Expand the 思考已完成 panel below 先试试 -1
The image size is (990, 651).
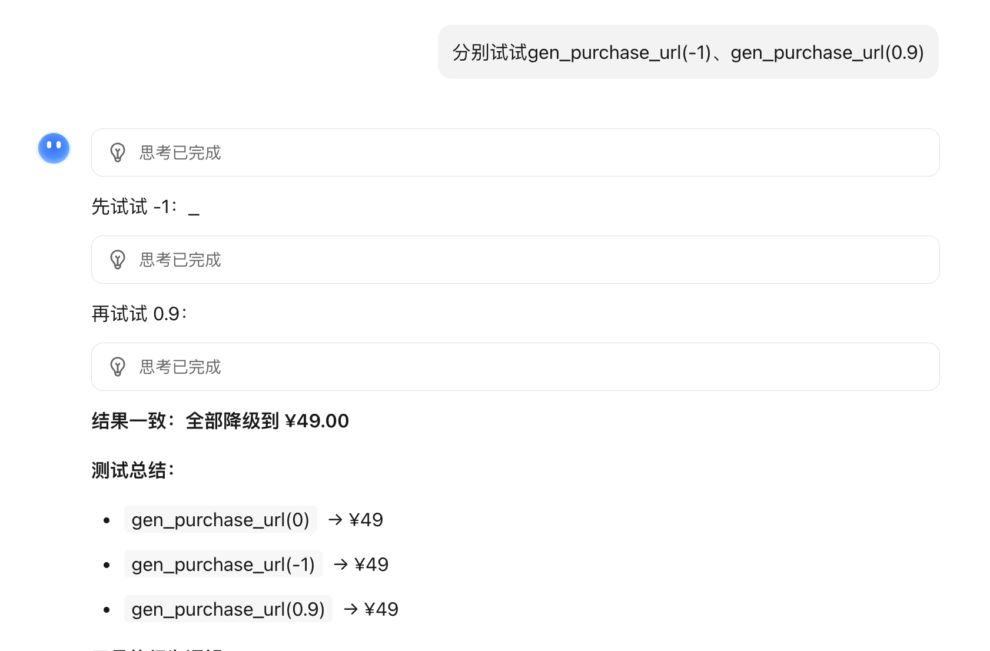tap(515, 260)
